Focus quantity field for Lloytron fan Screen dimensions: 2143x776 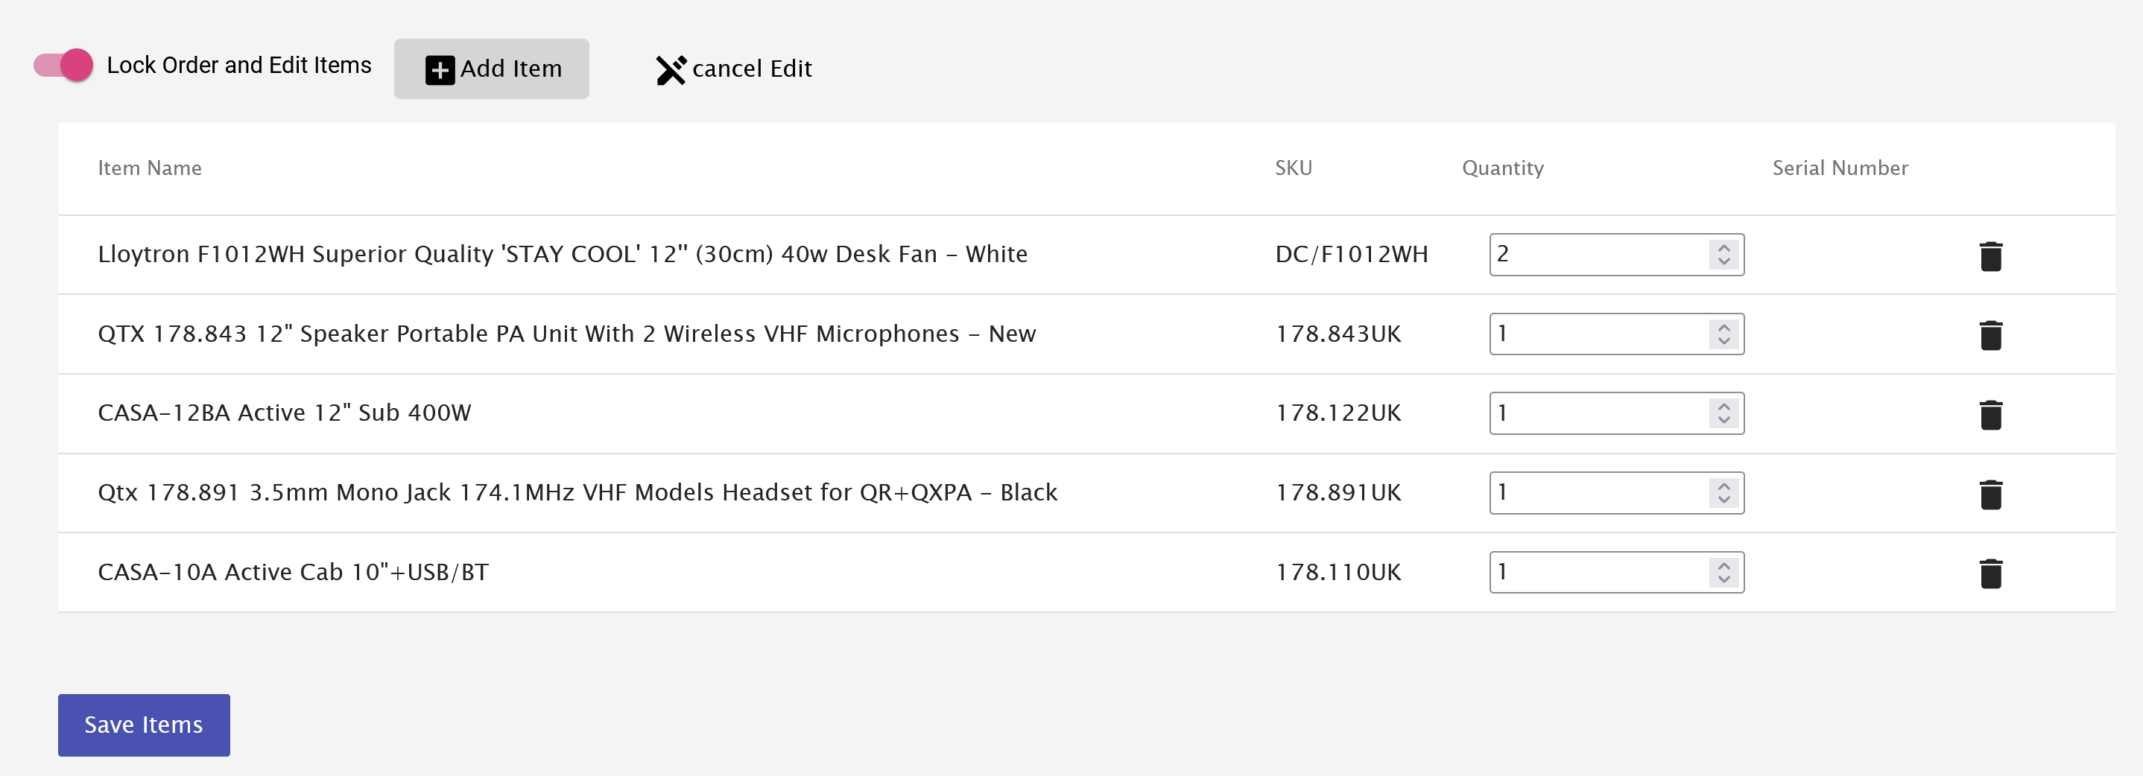pyautogui.click(x=1615, y=255)
